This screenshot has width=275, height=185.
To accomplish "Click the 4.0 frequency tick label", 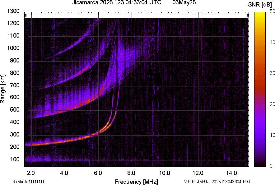I will point(64,173).
